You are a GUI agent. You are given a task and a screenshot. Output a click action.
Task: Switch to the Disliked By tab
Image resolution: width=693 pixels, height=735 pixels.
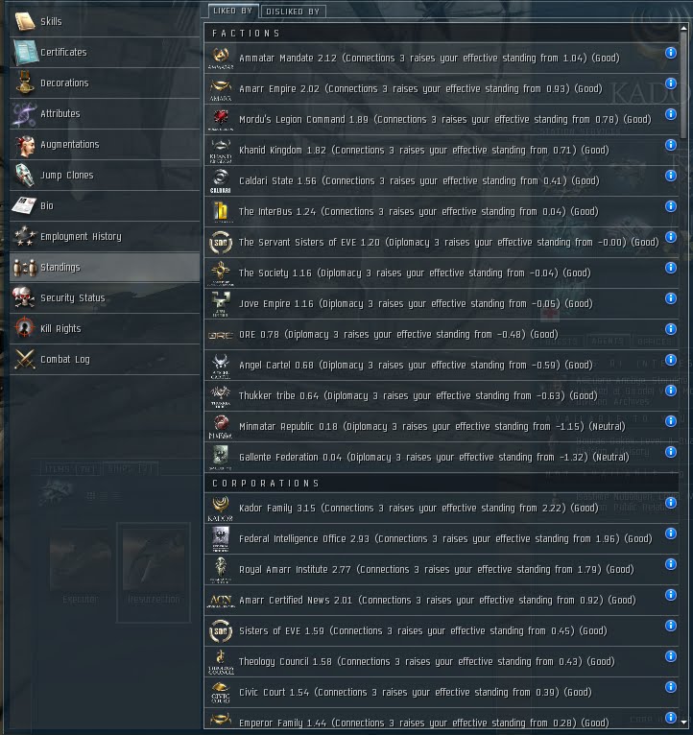click(x=293, y=12)
